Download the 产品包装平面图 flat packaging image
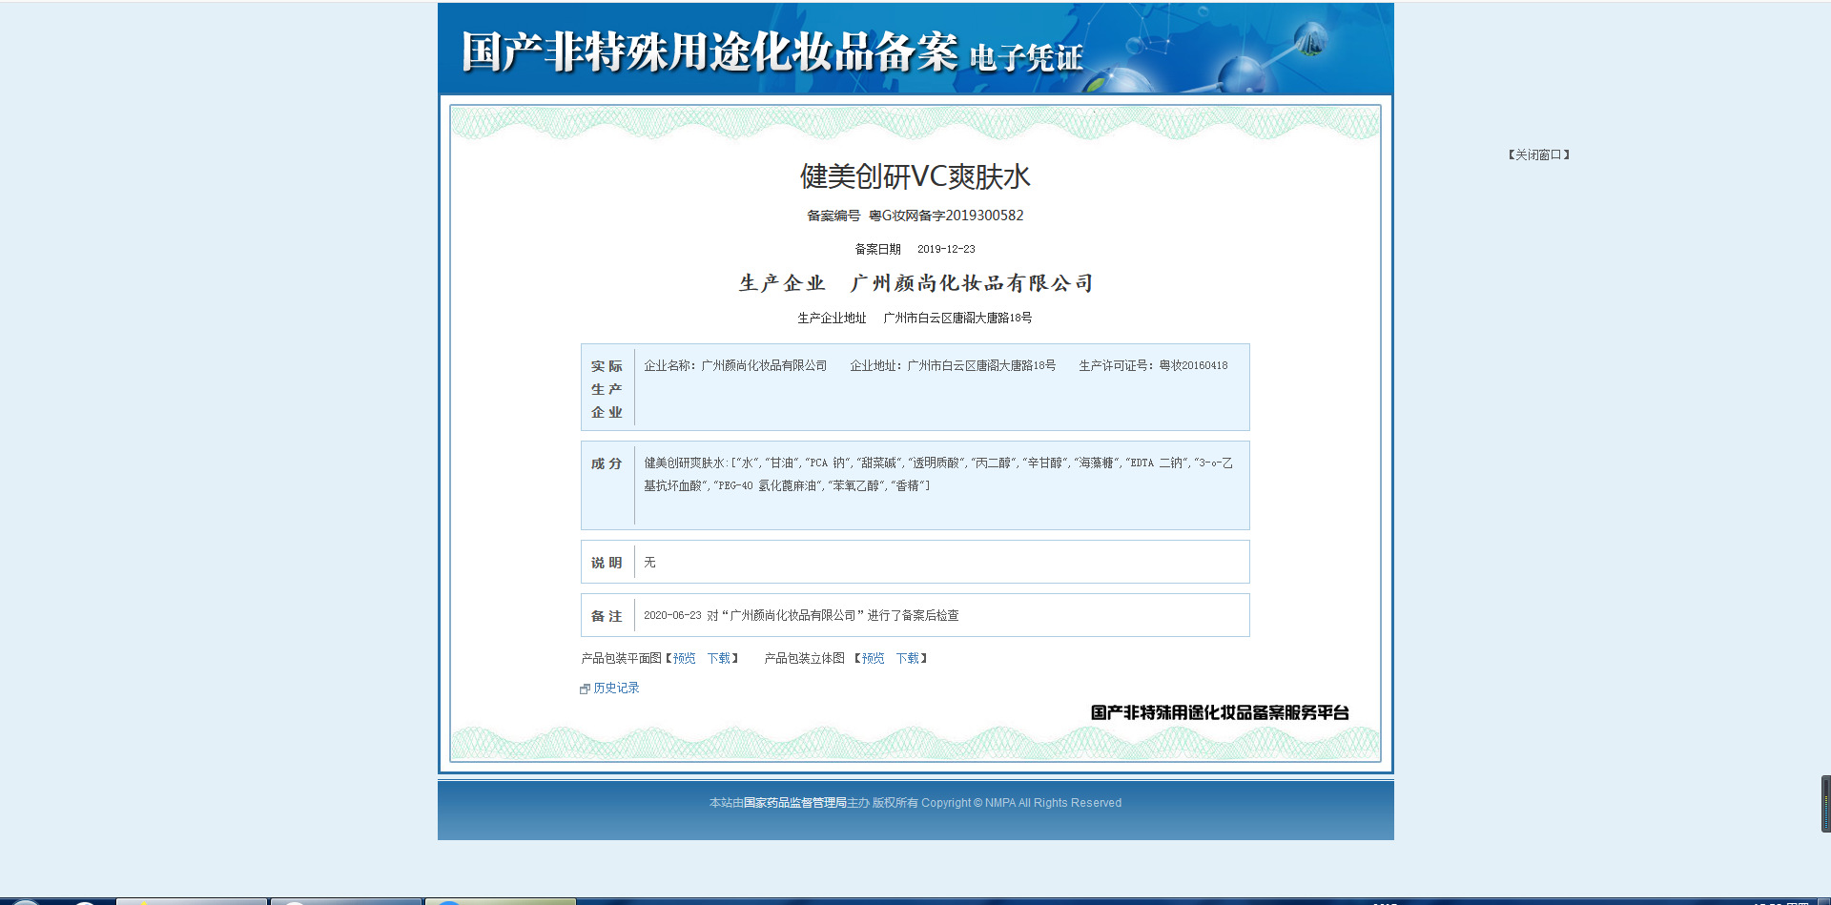Screen dimensions: 1831x905 [x=718, y=658]
